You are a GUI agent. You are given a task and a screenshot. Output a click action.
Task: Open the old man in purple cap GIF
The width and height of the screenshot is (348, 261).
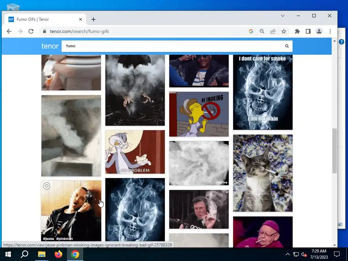click(x=263, y=232)
